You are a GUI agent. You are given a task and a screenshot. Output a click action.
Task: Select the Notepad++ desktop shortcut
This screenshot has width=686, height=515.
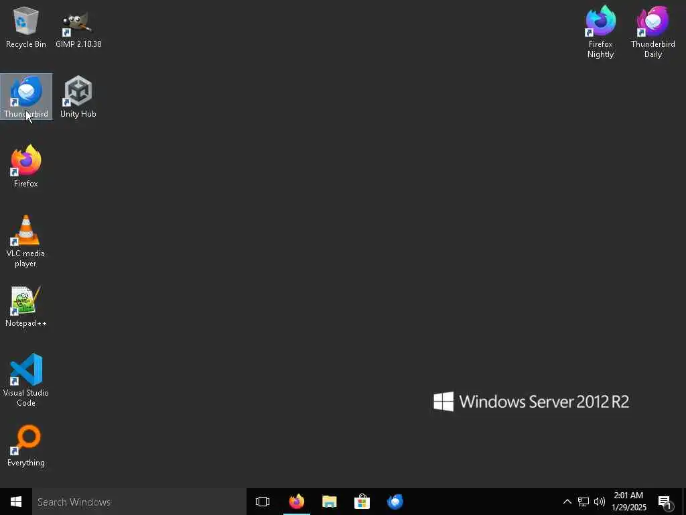tap(26, 306)
